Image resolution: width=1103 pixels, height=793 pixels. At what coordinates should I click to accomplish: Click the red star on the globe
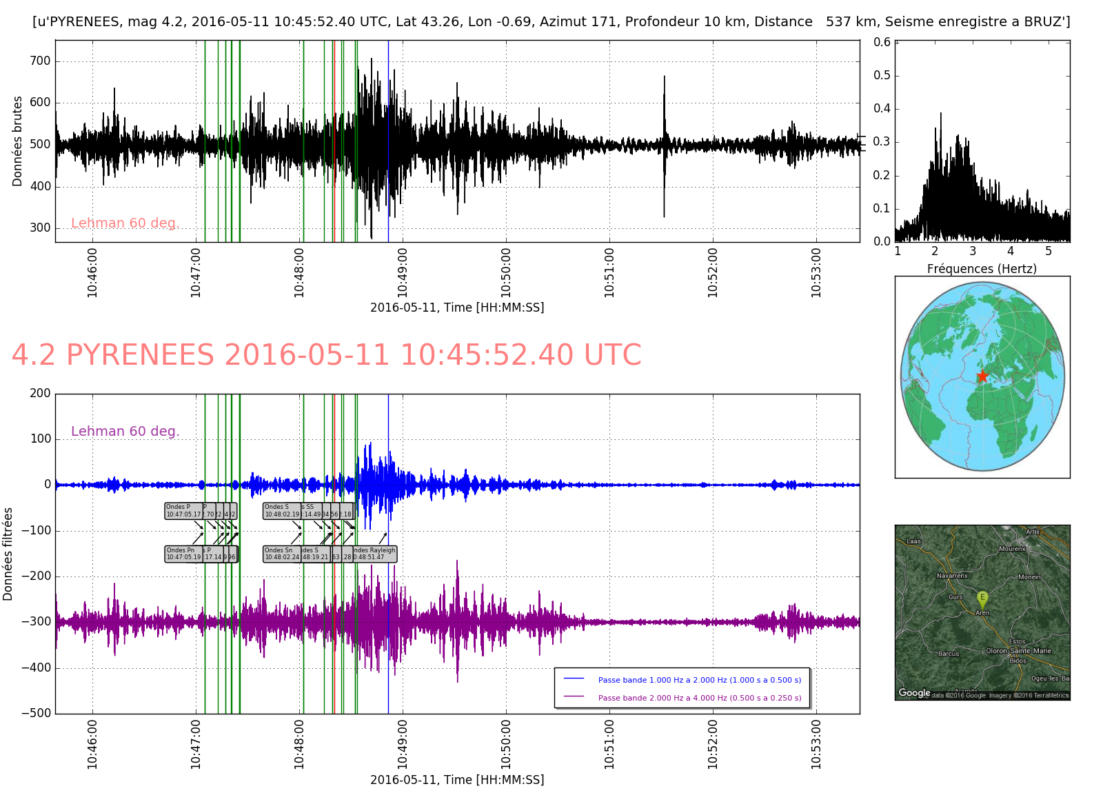click(x=982, y=376)
